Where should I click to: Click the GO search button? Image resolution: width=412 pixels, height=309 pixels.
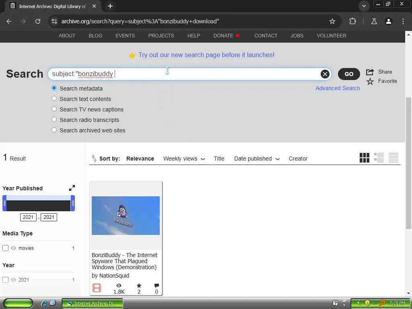click(349, 74)
